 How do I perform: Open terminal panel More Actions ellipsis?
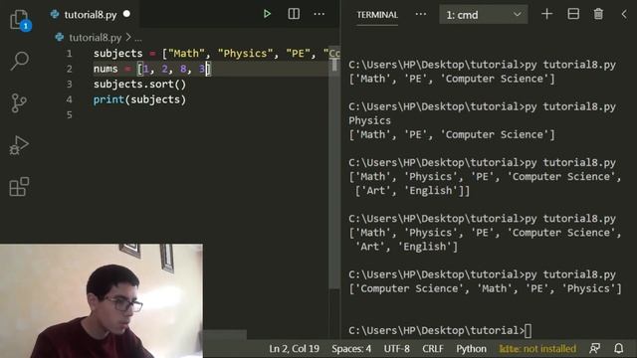(421, 14)
